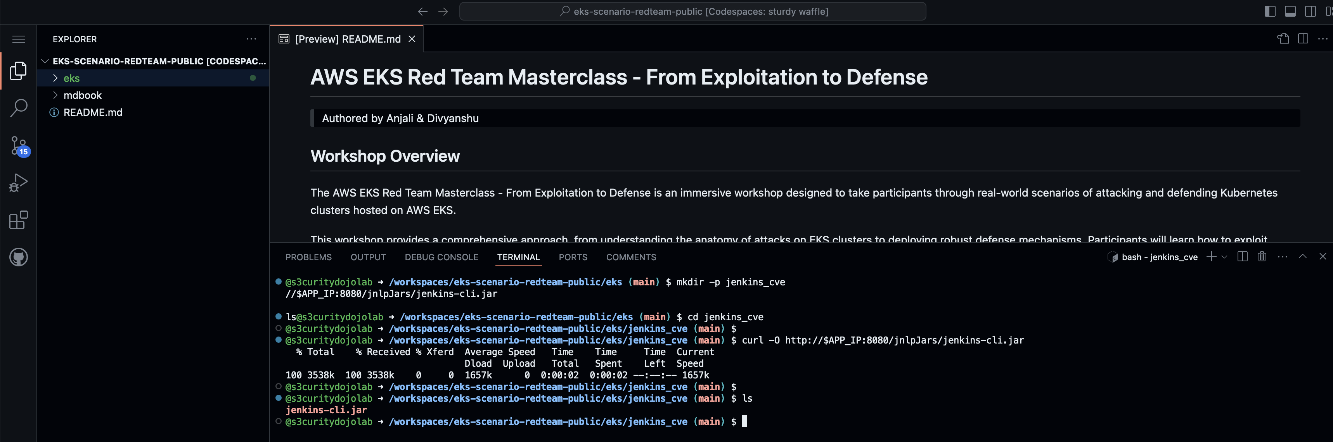Open the Search view in activity bar
This screenshot has height=442, width=1333.
tap(19, 108)
